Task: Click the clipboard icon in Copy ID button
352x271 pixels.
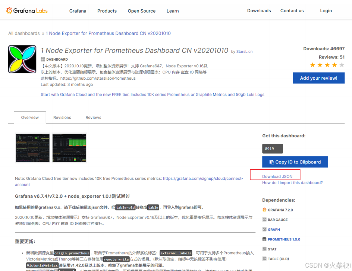Action: (271, 162)
